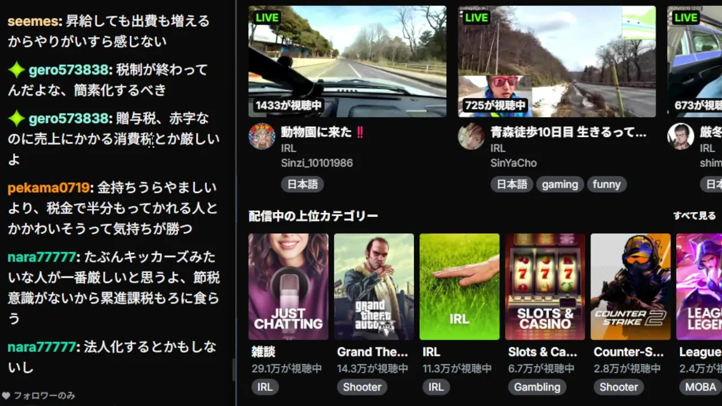Select the Gambling tag
The height and width of the screenshot is (406, 722).
pyautogui.click(x=537, y=387)
